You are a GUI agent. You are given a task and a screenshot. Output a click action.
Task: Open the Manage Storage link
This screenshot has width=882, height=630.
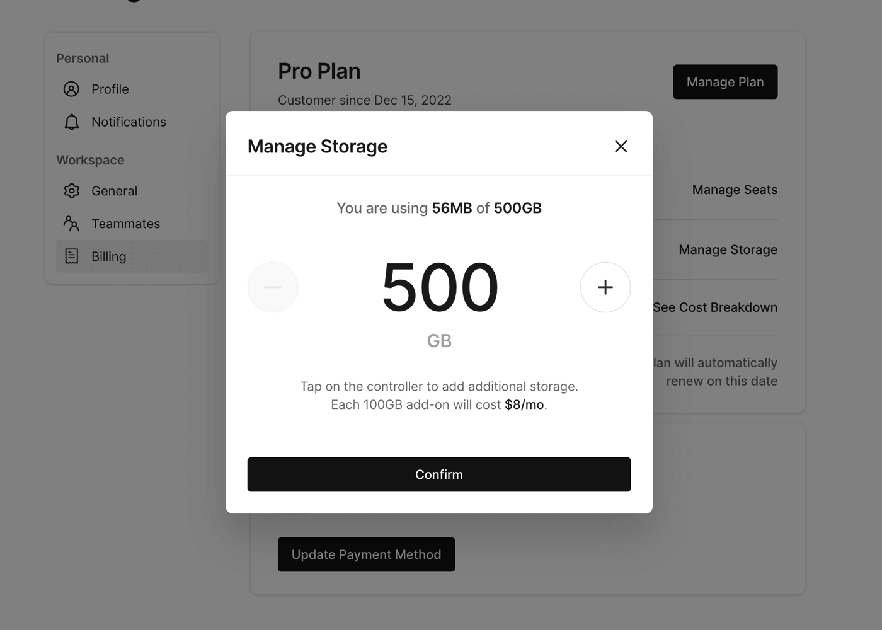pos(728,250)
